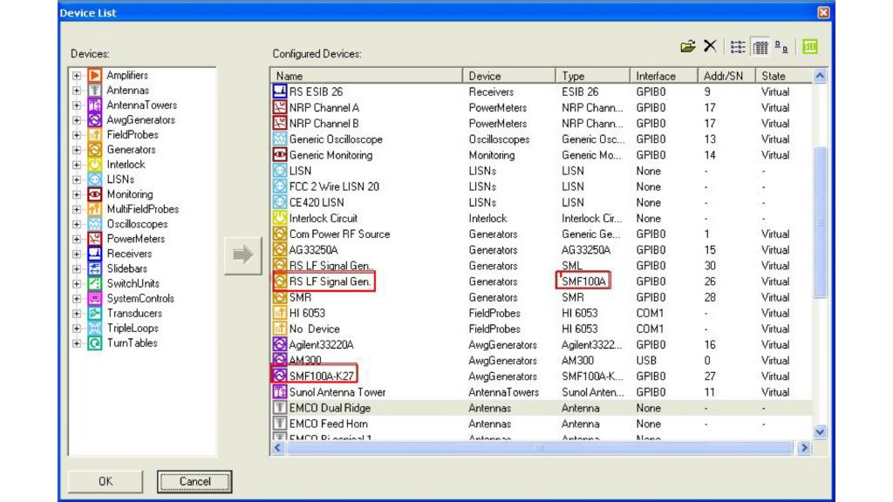Select the AG33250A generator row
893x502 pixels.
(x=542, y=249)
